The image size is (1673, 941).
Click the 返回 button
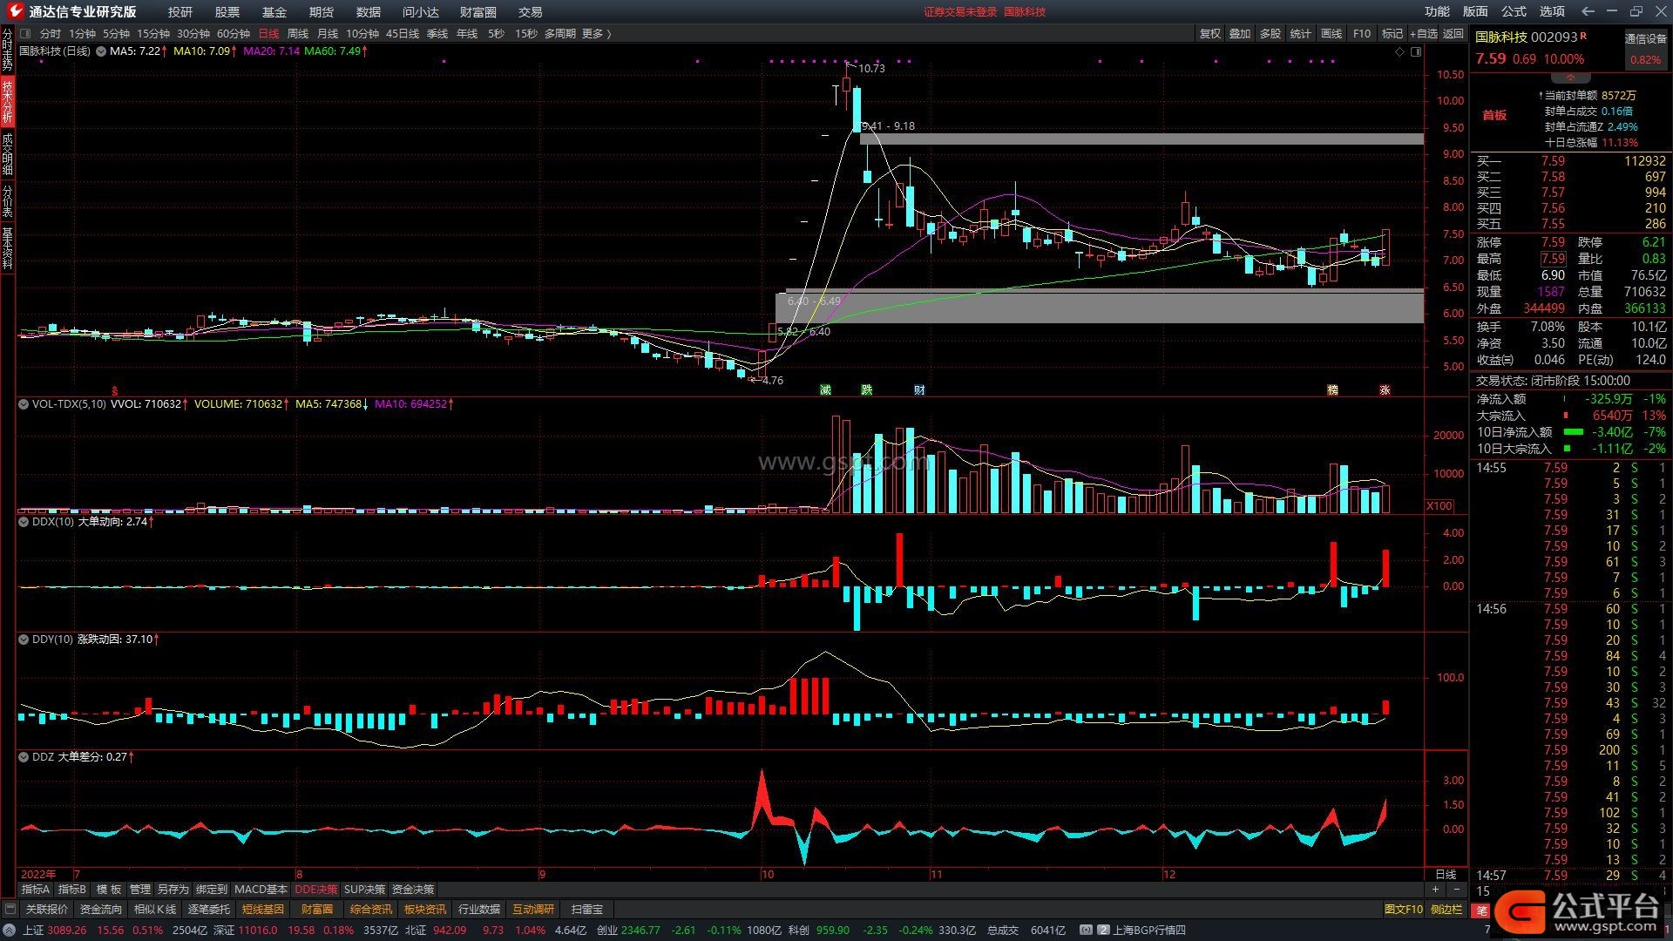(1453, 34)
